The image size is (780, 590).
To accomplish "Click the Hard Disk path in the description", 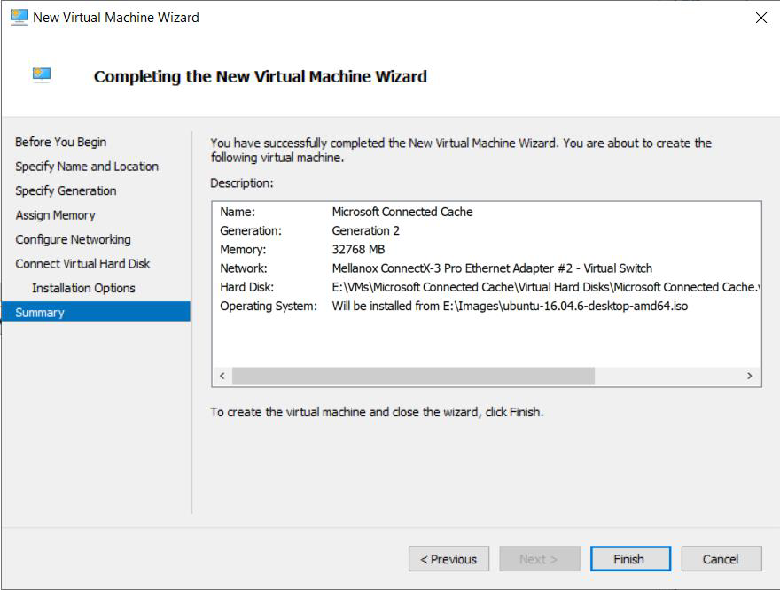I will tap(544, 287).
